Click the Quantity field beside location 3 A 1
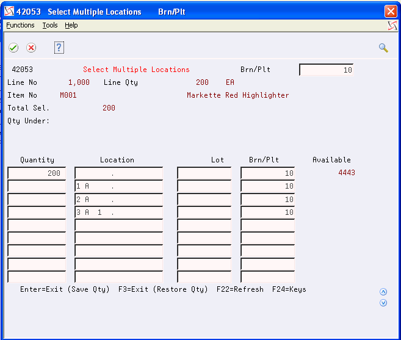The image size is (401, 340). tap(37, 212)
